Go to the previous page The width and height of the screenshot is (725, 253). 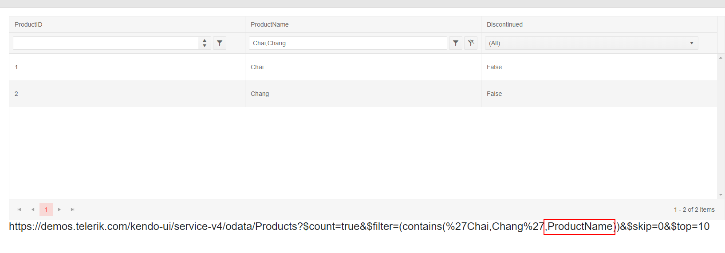(x=33, y=210)
